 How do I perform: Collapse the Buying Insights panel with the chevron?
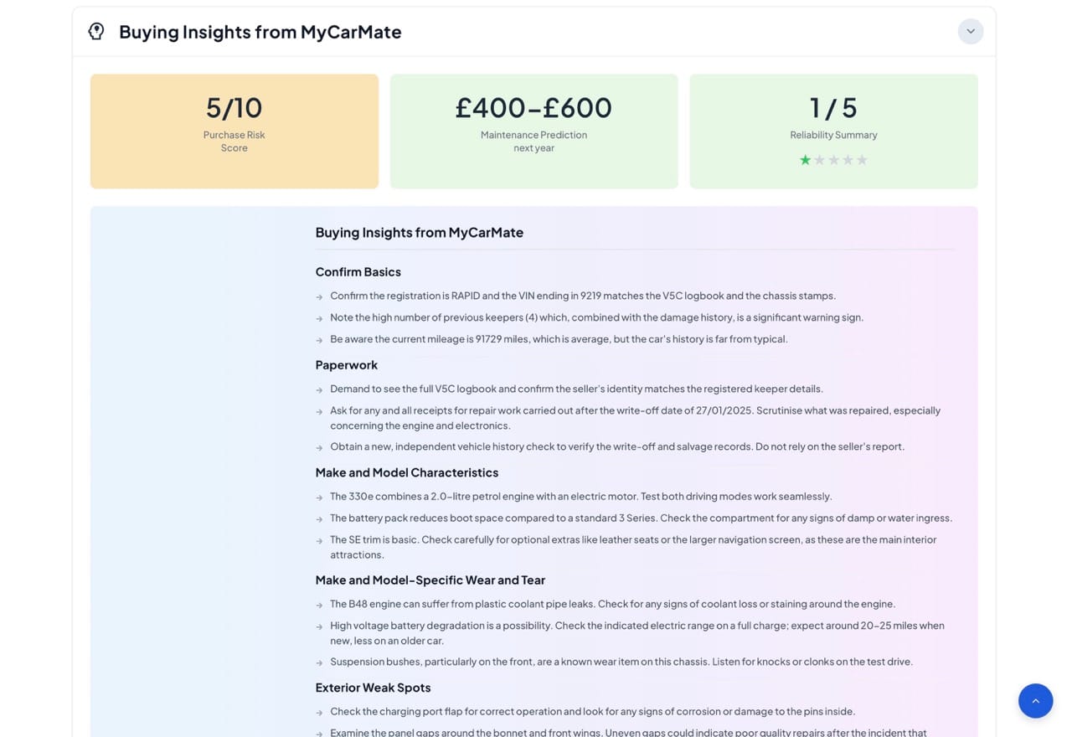tap(970, 32)
